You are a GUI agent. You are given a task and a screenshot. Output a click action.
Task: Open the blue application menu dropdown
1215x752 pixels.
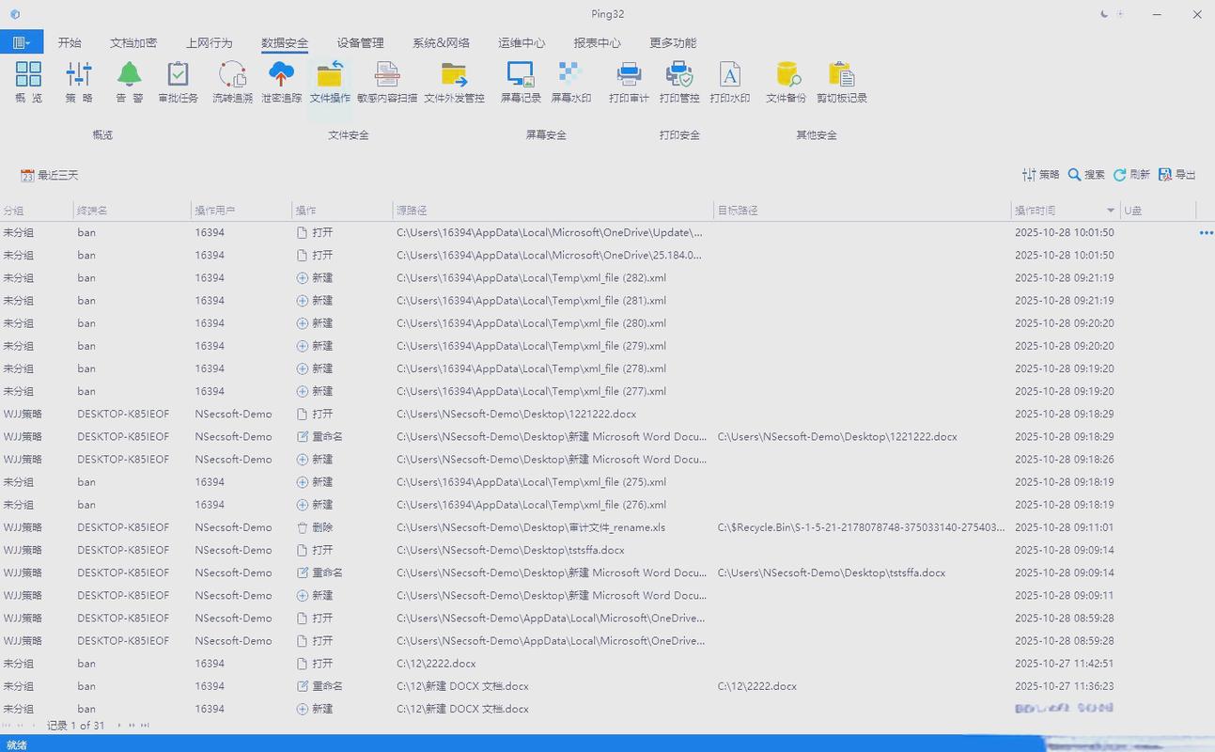(22, 42)
